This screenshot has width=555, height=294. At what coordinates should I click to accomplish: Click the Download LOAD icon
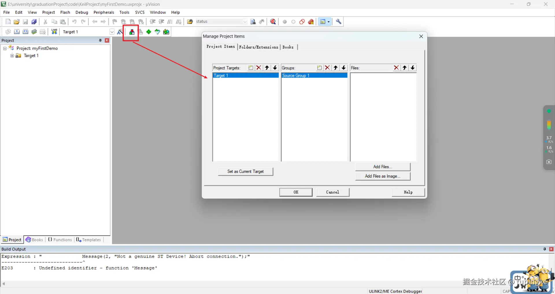coord(54,32)
